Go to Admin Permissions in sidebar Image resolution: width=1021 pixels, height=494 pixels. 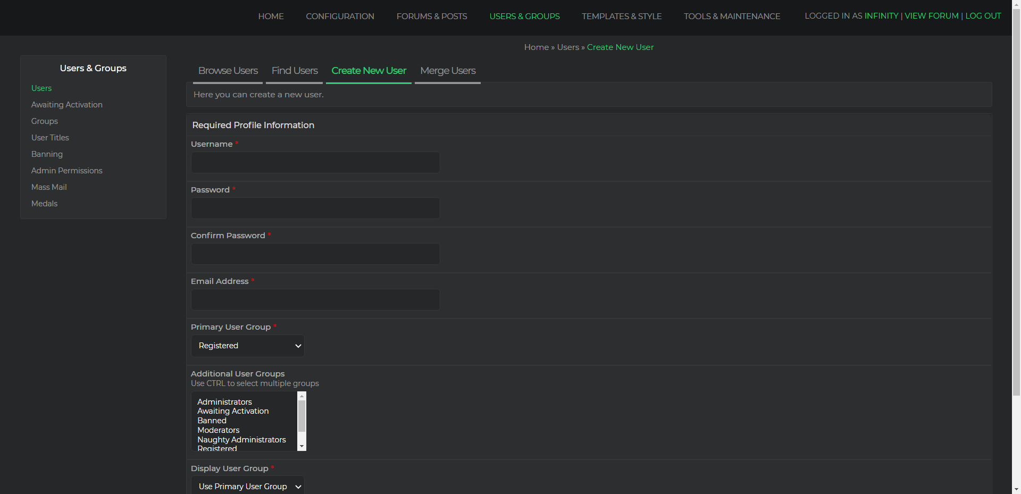coord(66,171)
